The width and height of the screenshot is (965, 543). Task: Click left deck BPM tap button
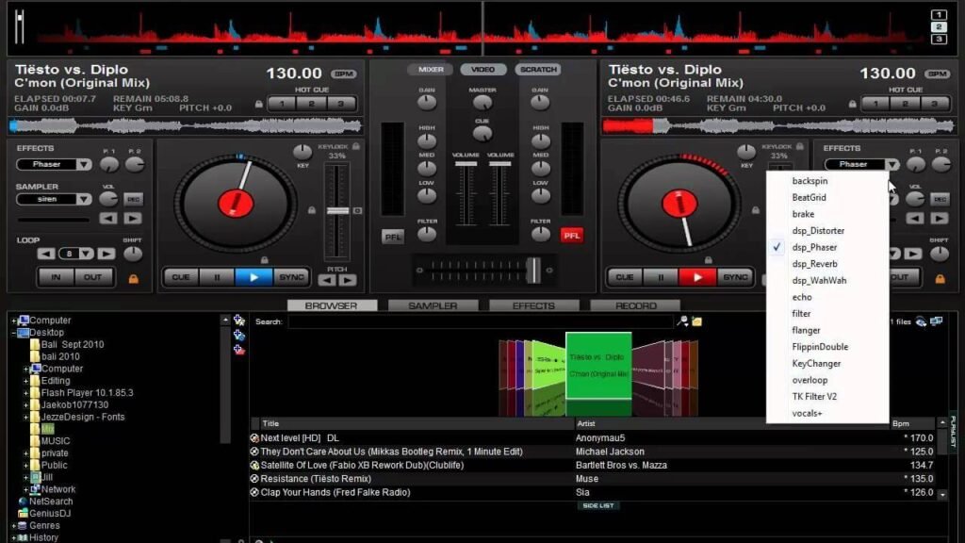343,74
